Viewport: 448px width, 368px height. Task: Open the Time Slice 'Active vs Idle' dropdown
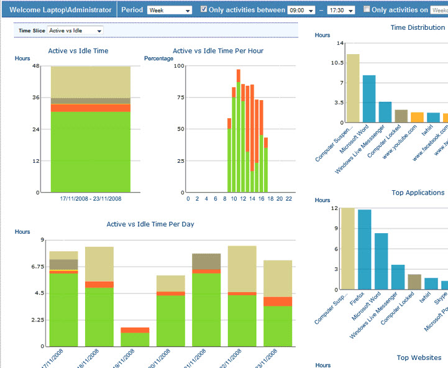(x=75, y=30)
